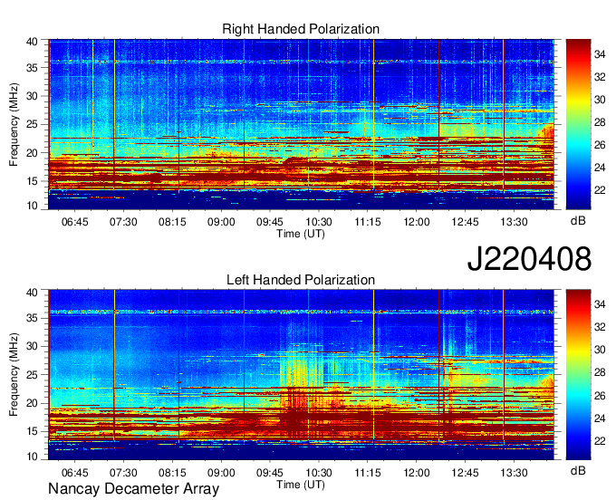Click the Nancay Decameter Array caption
Viewport: 616px width, 500px height.
point(133,489)
